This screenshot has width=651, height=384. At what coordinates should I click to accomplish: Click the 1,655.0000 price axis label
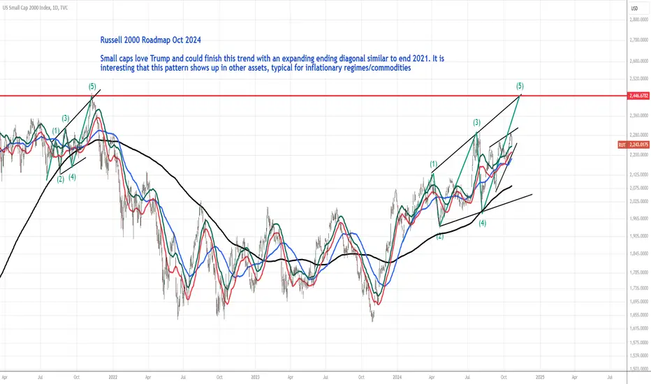click(638, 315)
